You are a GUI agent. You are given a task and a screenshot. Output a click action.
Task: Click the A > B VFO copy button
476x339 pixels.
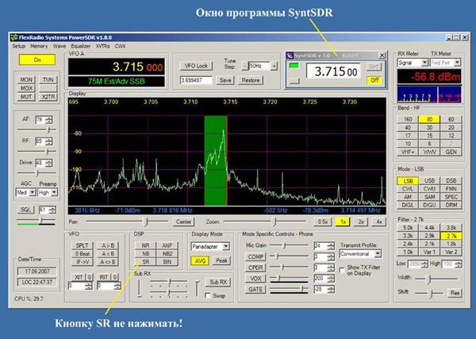[108, 245]
